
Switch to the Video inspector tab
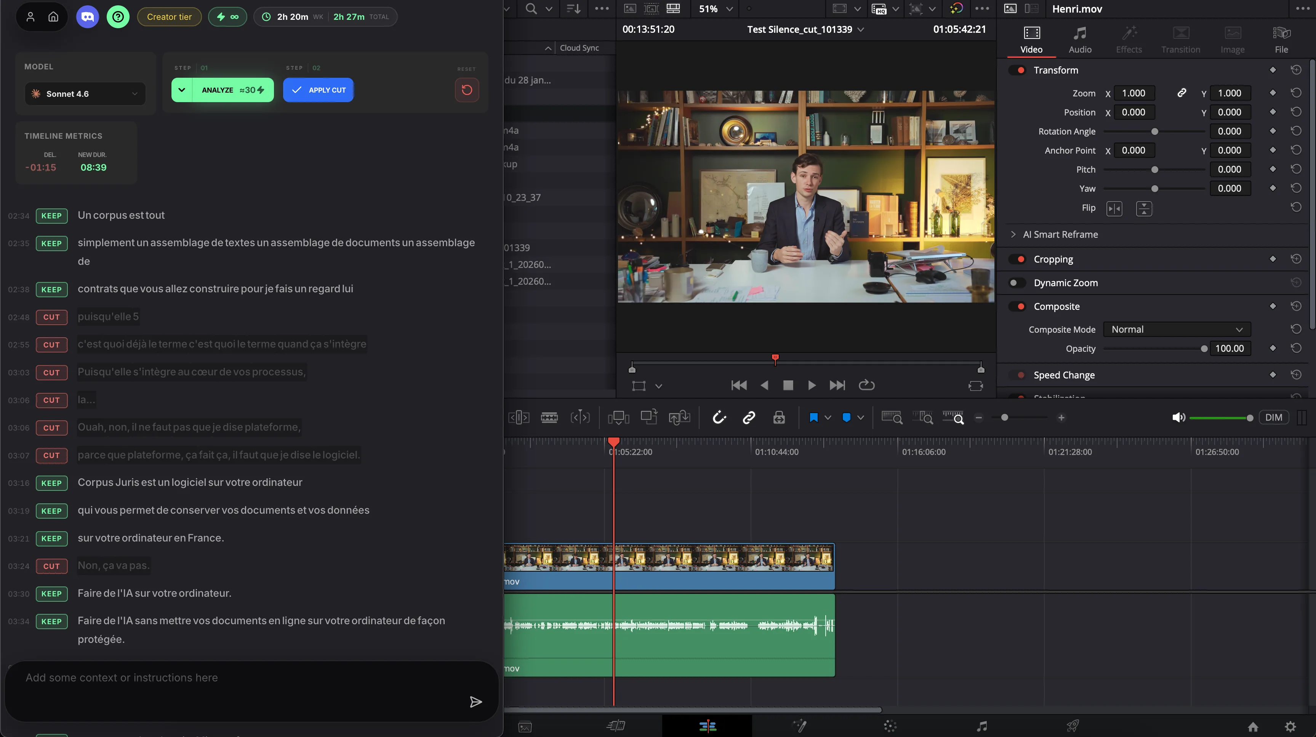tap(1031, 40)
